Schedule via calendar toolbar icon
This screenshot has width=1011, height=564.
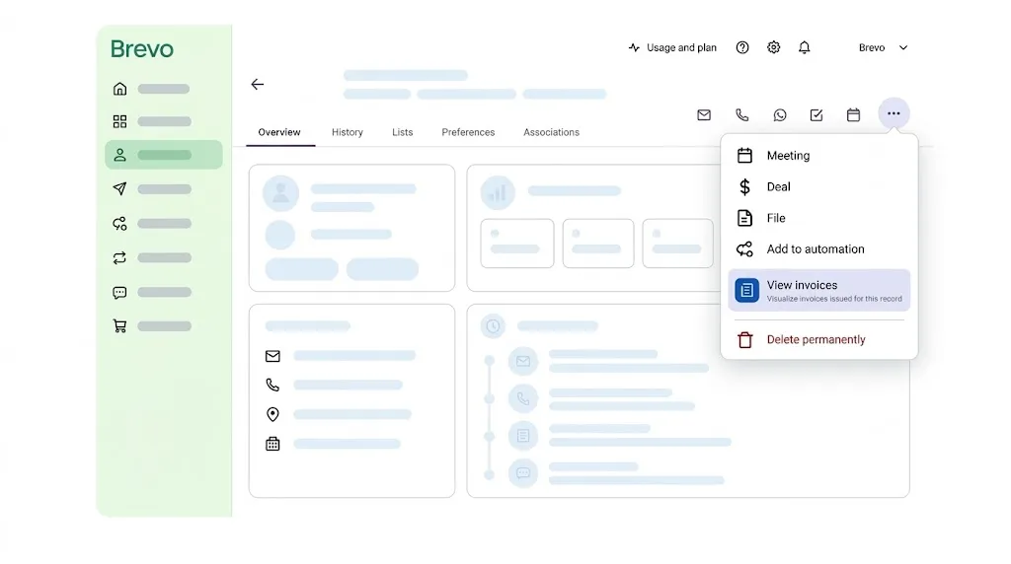click(853, 114)
